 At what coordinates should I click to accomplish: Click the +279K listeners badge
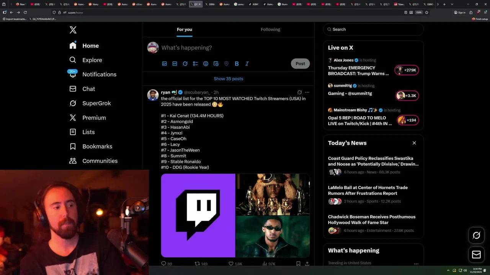point(407,70)
